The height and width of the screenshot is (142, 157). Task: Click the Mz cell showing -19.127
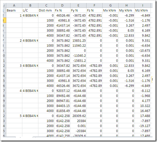pyautogui.click(x=142, y=126)
